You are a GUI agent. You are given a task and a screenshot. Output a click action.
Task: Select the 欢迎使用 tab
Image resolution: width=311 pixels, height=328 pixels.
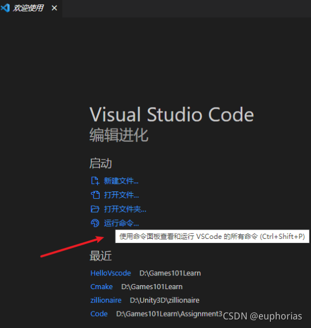31,9
